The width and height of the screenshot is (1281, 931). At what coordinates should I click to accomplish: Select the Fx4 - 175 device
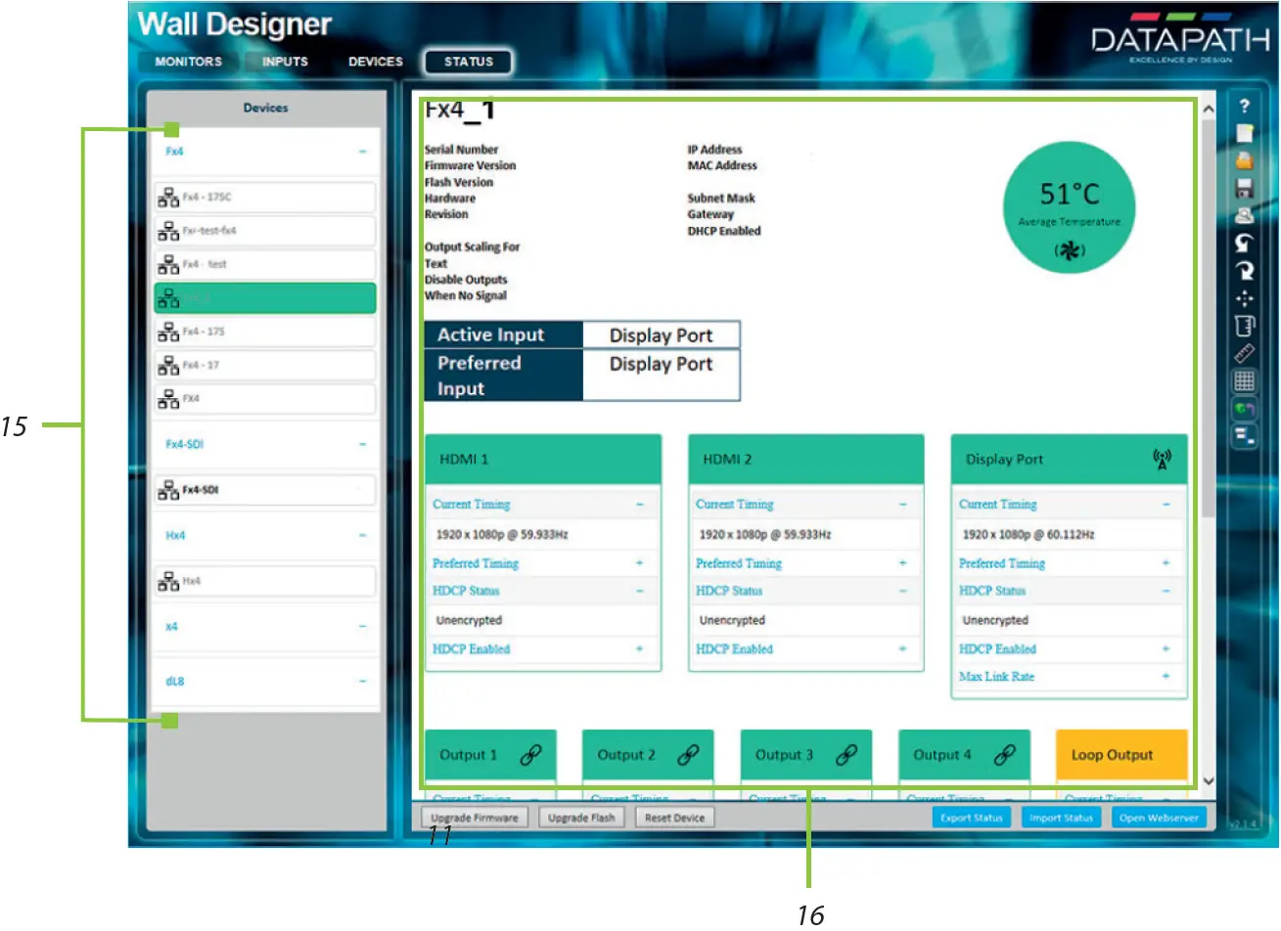[x=265, y=332]
